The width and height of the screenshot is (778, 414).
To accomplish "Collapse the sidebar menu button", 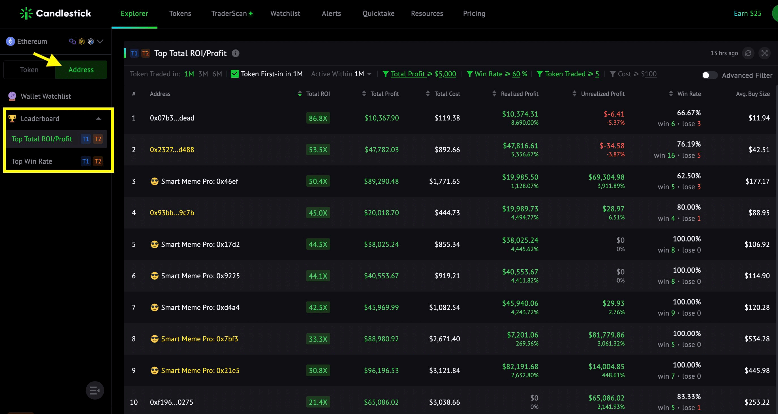I will (95, 391).
